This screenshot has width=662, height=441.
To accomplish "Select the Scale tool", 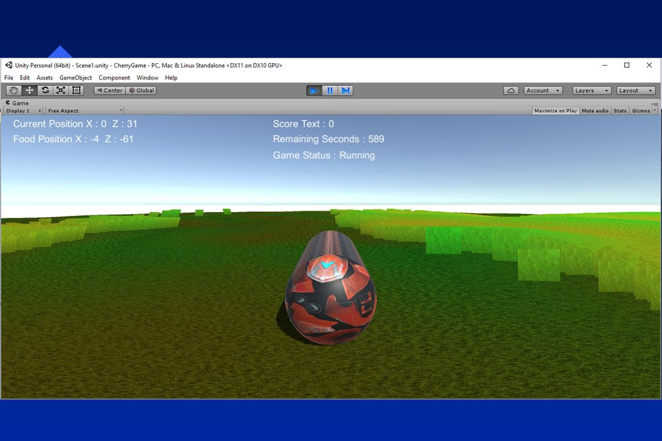I will pos(61,91).
